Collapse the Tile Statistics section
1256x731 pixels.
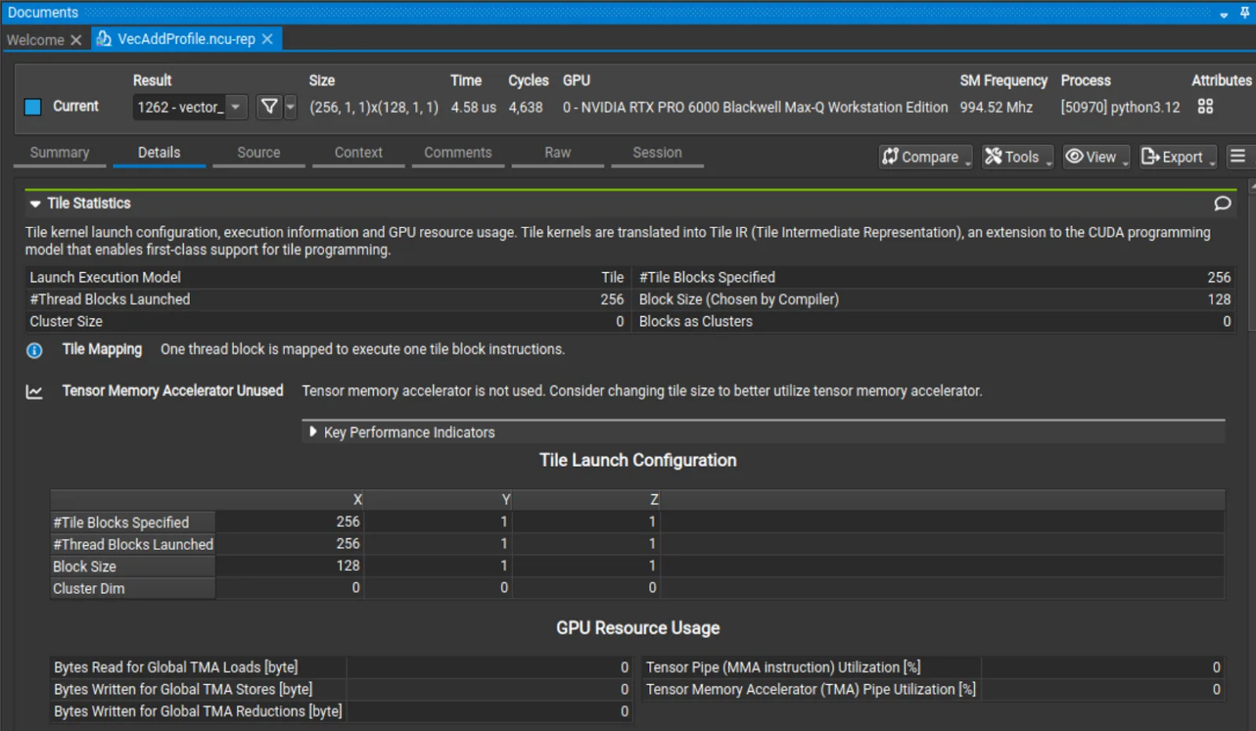[34, 203]
